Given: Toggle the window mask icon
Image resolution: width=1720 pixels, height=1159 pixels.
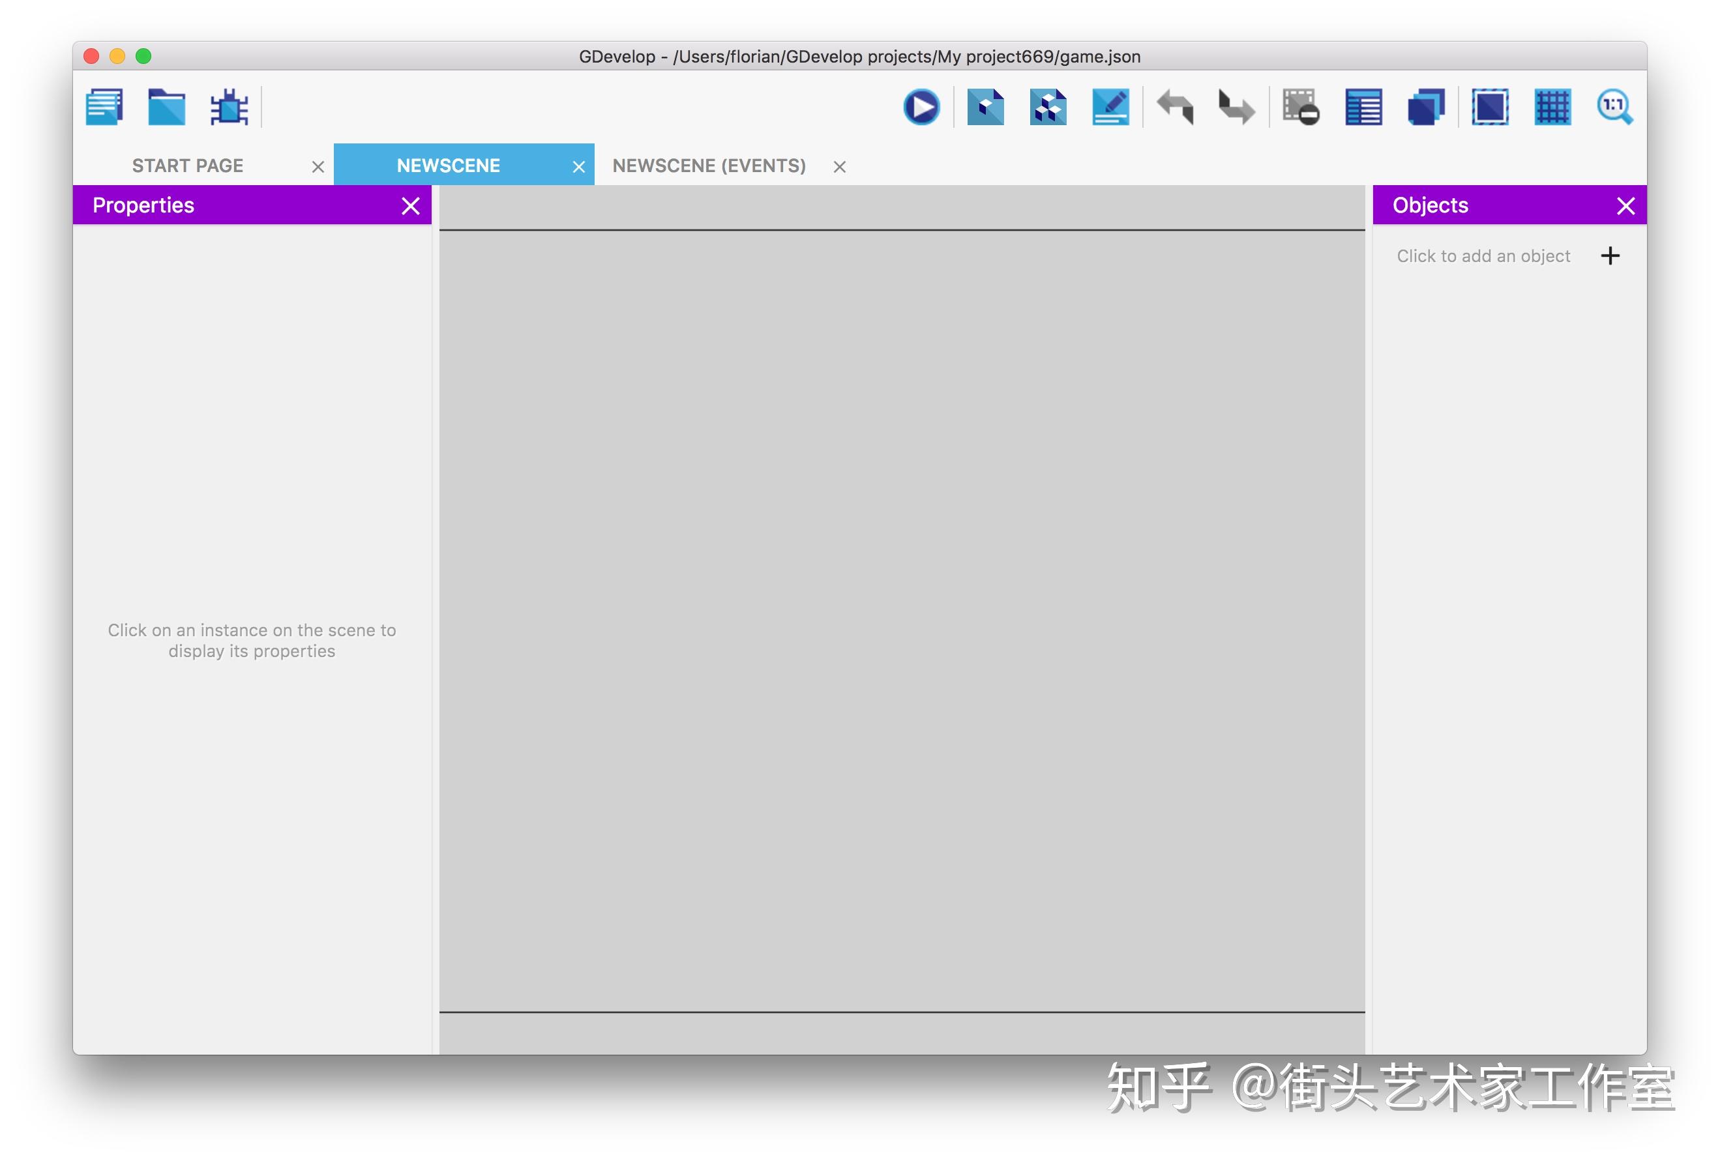Looking at the screenshot, I should 1489,107.
